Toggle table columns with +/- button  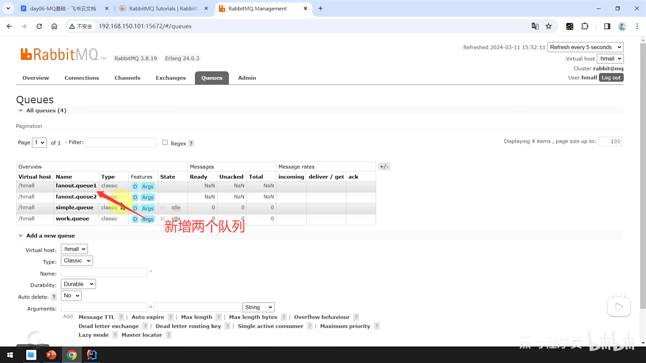[x=384, y=167]
